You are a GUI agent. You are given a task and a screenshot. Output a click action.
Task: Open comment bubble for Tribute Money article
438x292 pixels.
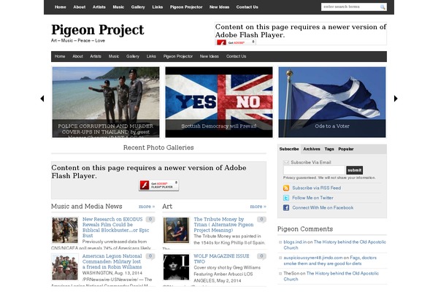(x=262, y=219)
